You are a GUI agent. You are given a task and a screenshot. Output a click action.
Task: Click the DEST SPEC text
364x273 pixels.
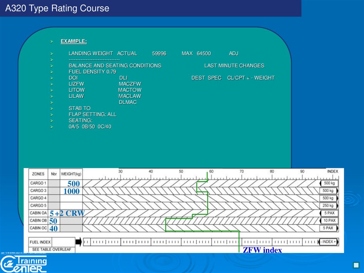(207, 78)
